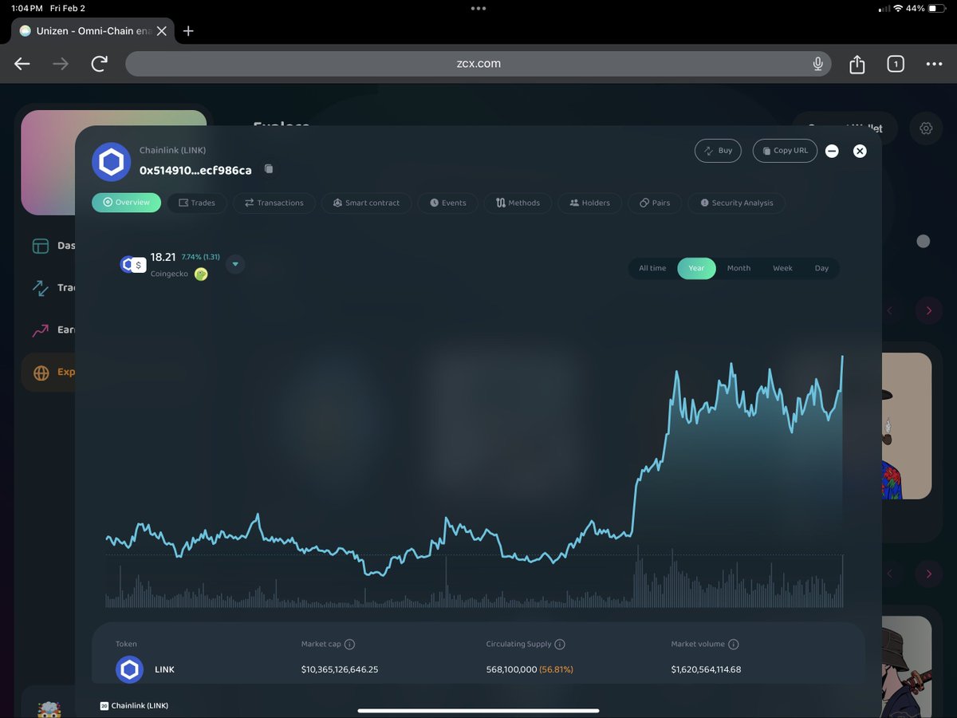Image resolution: width=957 pixels, height=718 pixels.
Task: Close the Unizen browser tab
Action: click(x=161, y=31)
